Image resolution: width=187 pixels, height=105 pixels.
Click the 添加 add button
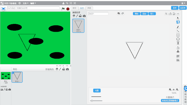point(144,14)
